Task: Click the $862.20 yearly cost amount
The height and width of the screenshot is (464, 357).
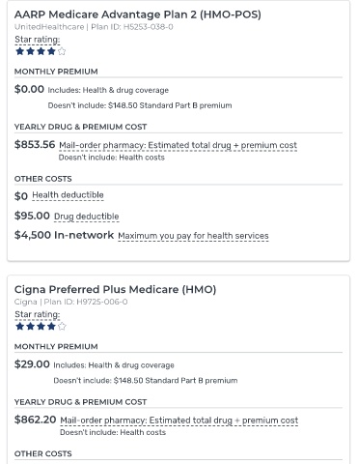Action: tap(36, 420)
